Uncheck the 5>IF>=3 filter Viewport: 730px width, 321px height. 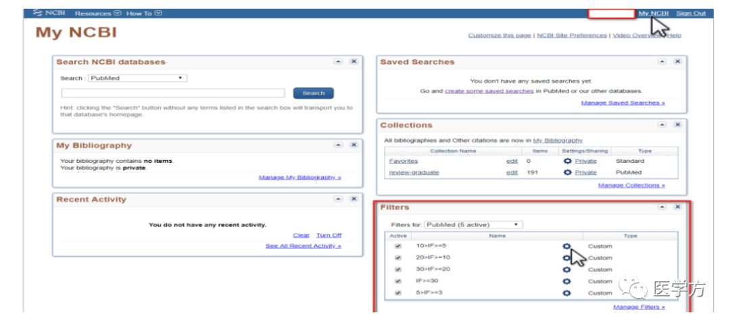pos(398,293)
